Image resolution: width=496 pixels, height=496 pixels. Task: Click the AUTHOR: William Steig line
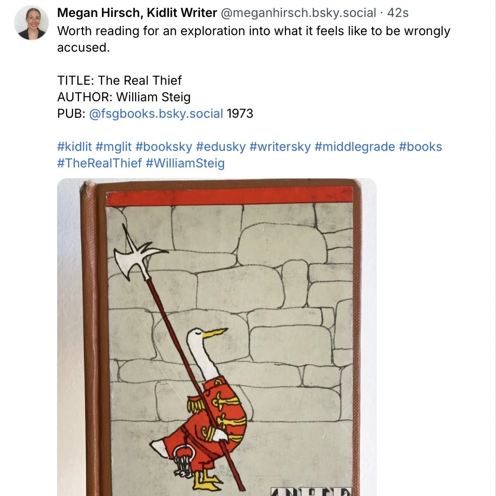click(x=124, y=97)
